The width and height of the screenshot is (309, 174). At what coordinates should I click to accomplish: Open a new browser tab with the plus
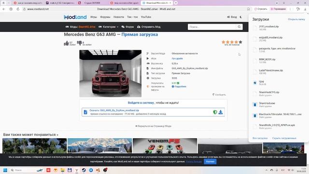coord(176,3)
